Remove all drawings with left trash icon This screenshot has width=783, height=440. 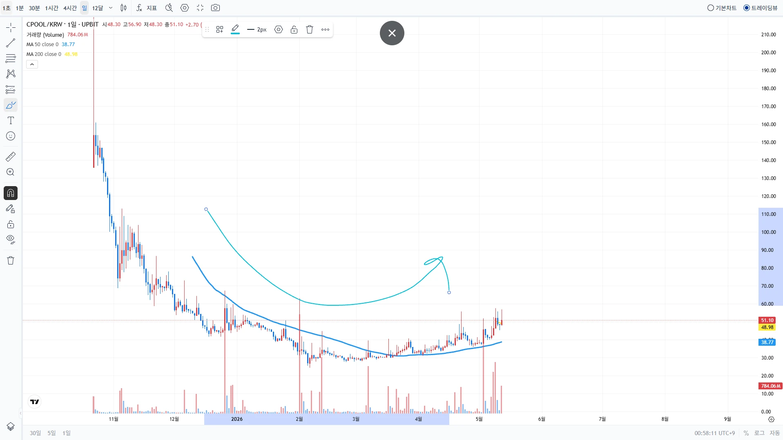11,260
